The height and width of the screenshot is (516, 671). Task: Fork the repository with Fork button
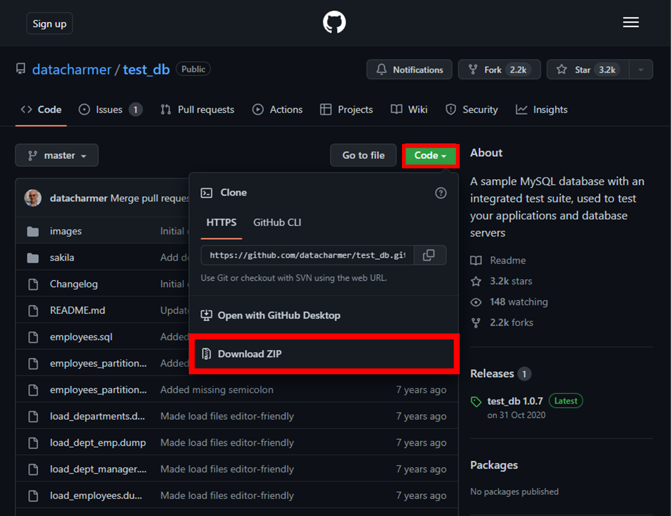click(499, 70)
